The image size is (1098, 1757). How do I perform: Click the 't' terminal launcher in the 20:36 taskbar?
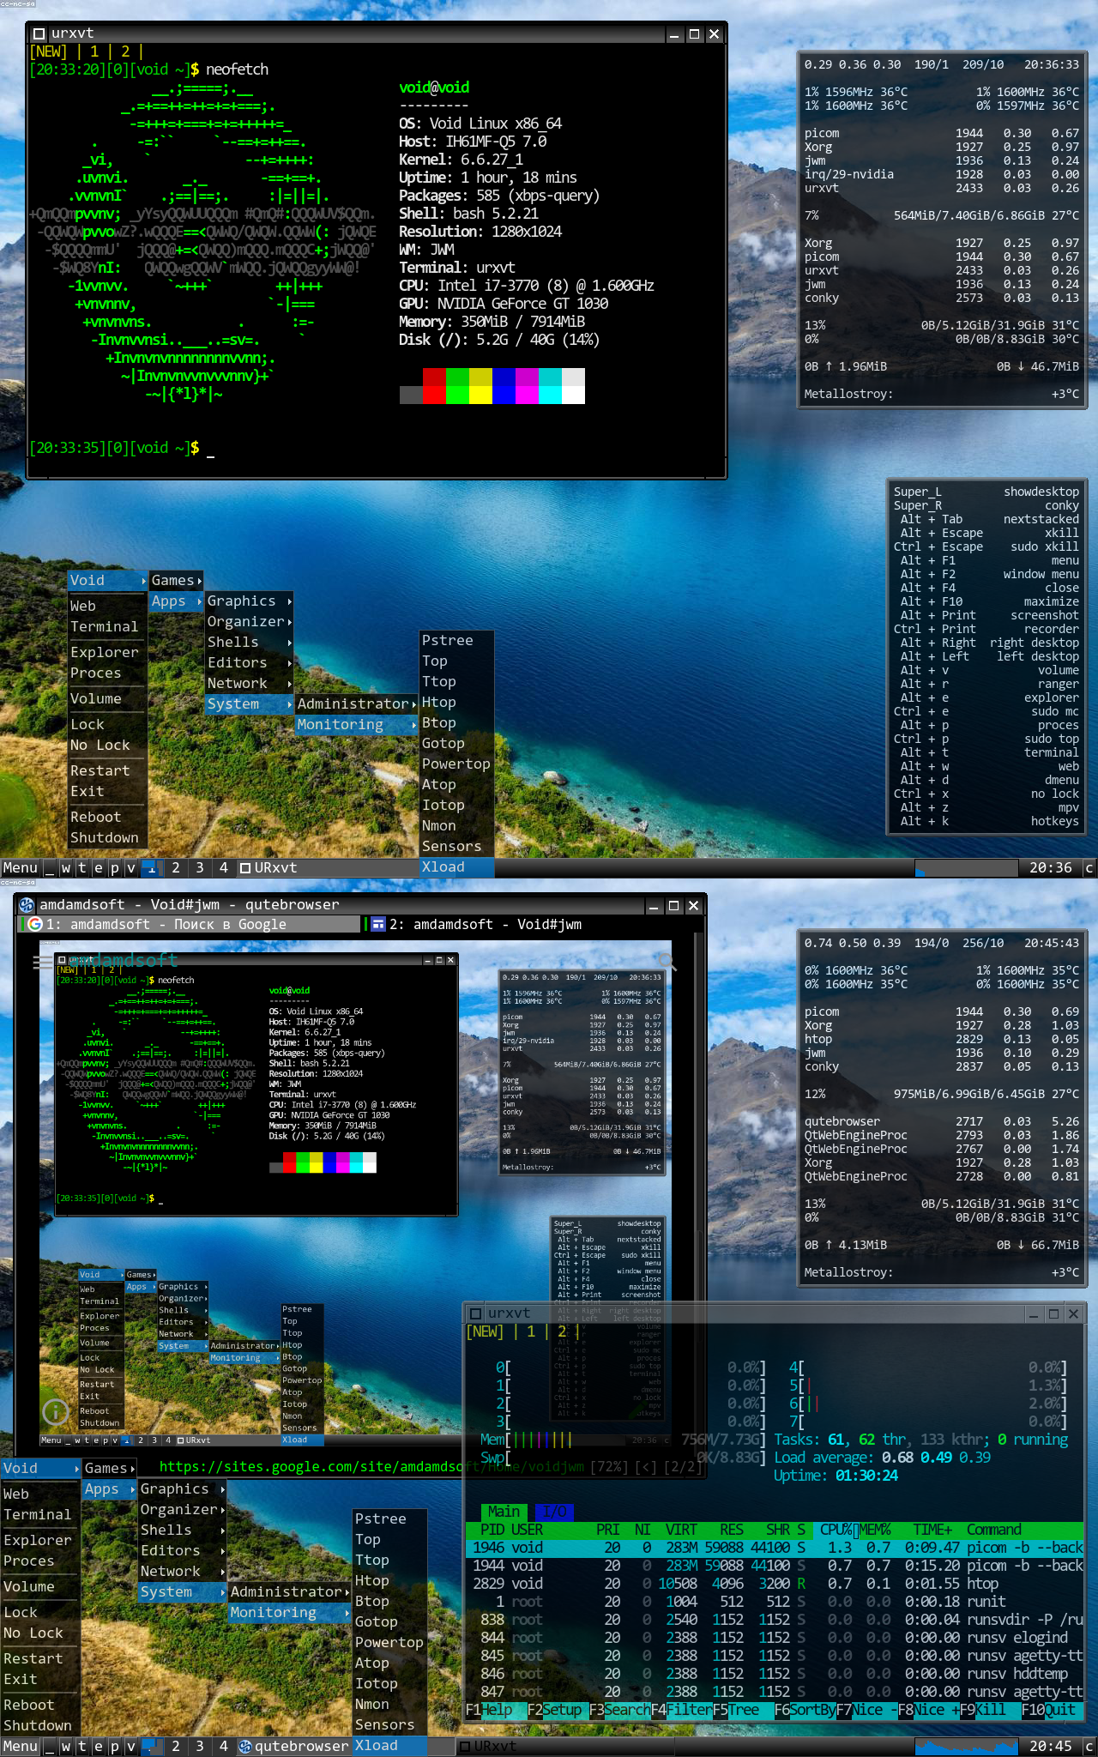tap(82, 867)
